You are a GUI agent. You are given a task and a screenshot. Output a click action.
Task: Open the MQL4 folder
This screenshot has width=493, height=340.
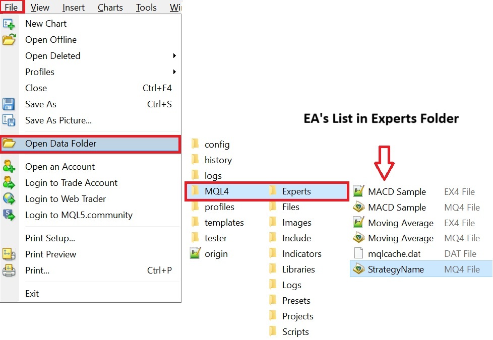coord(216,191)
